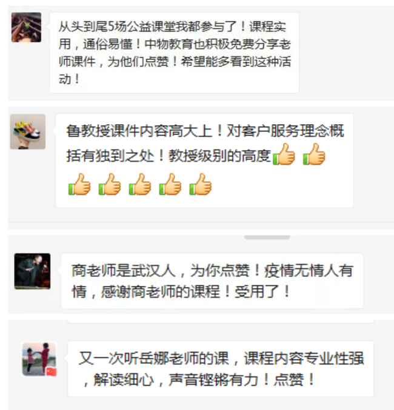The image size is (394, 410).
Task: Click second thumbs-up emoji on lower row
Action: pyautogui.click(x=110, y=184)
